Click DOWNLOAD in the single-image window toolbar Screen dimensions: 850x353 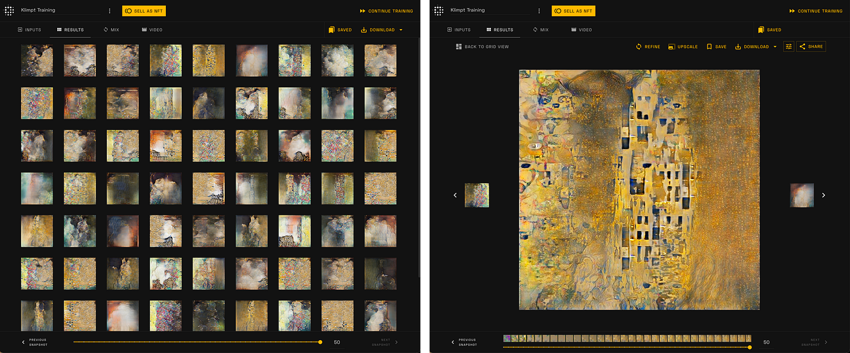752,47
